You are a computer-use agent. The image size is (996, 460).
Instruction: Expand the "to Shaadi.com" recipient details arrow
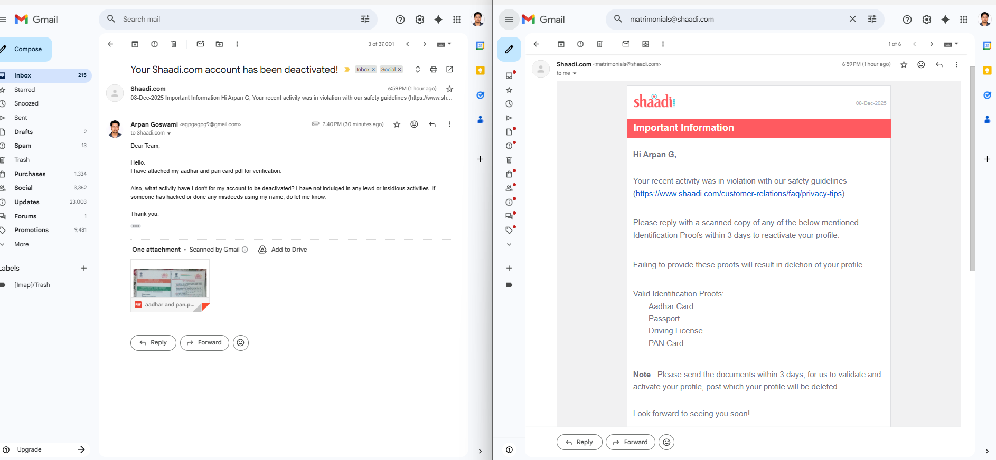point(169,133)
